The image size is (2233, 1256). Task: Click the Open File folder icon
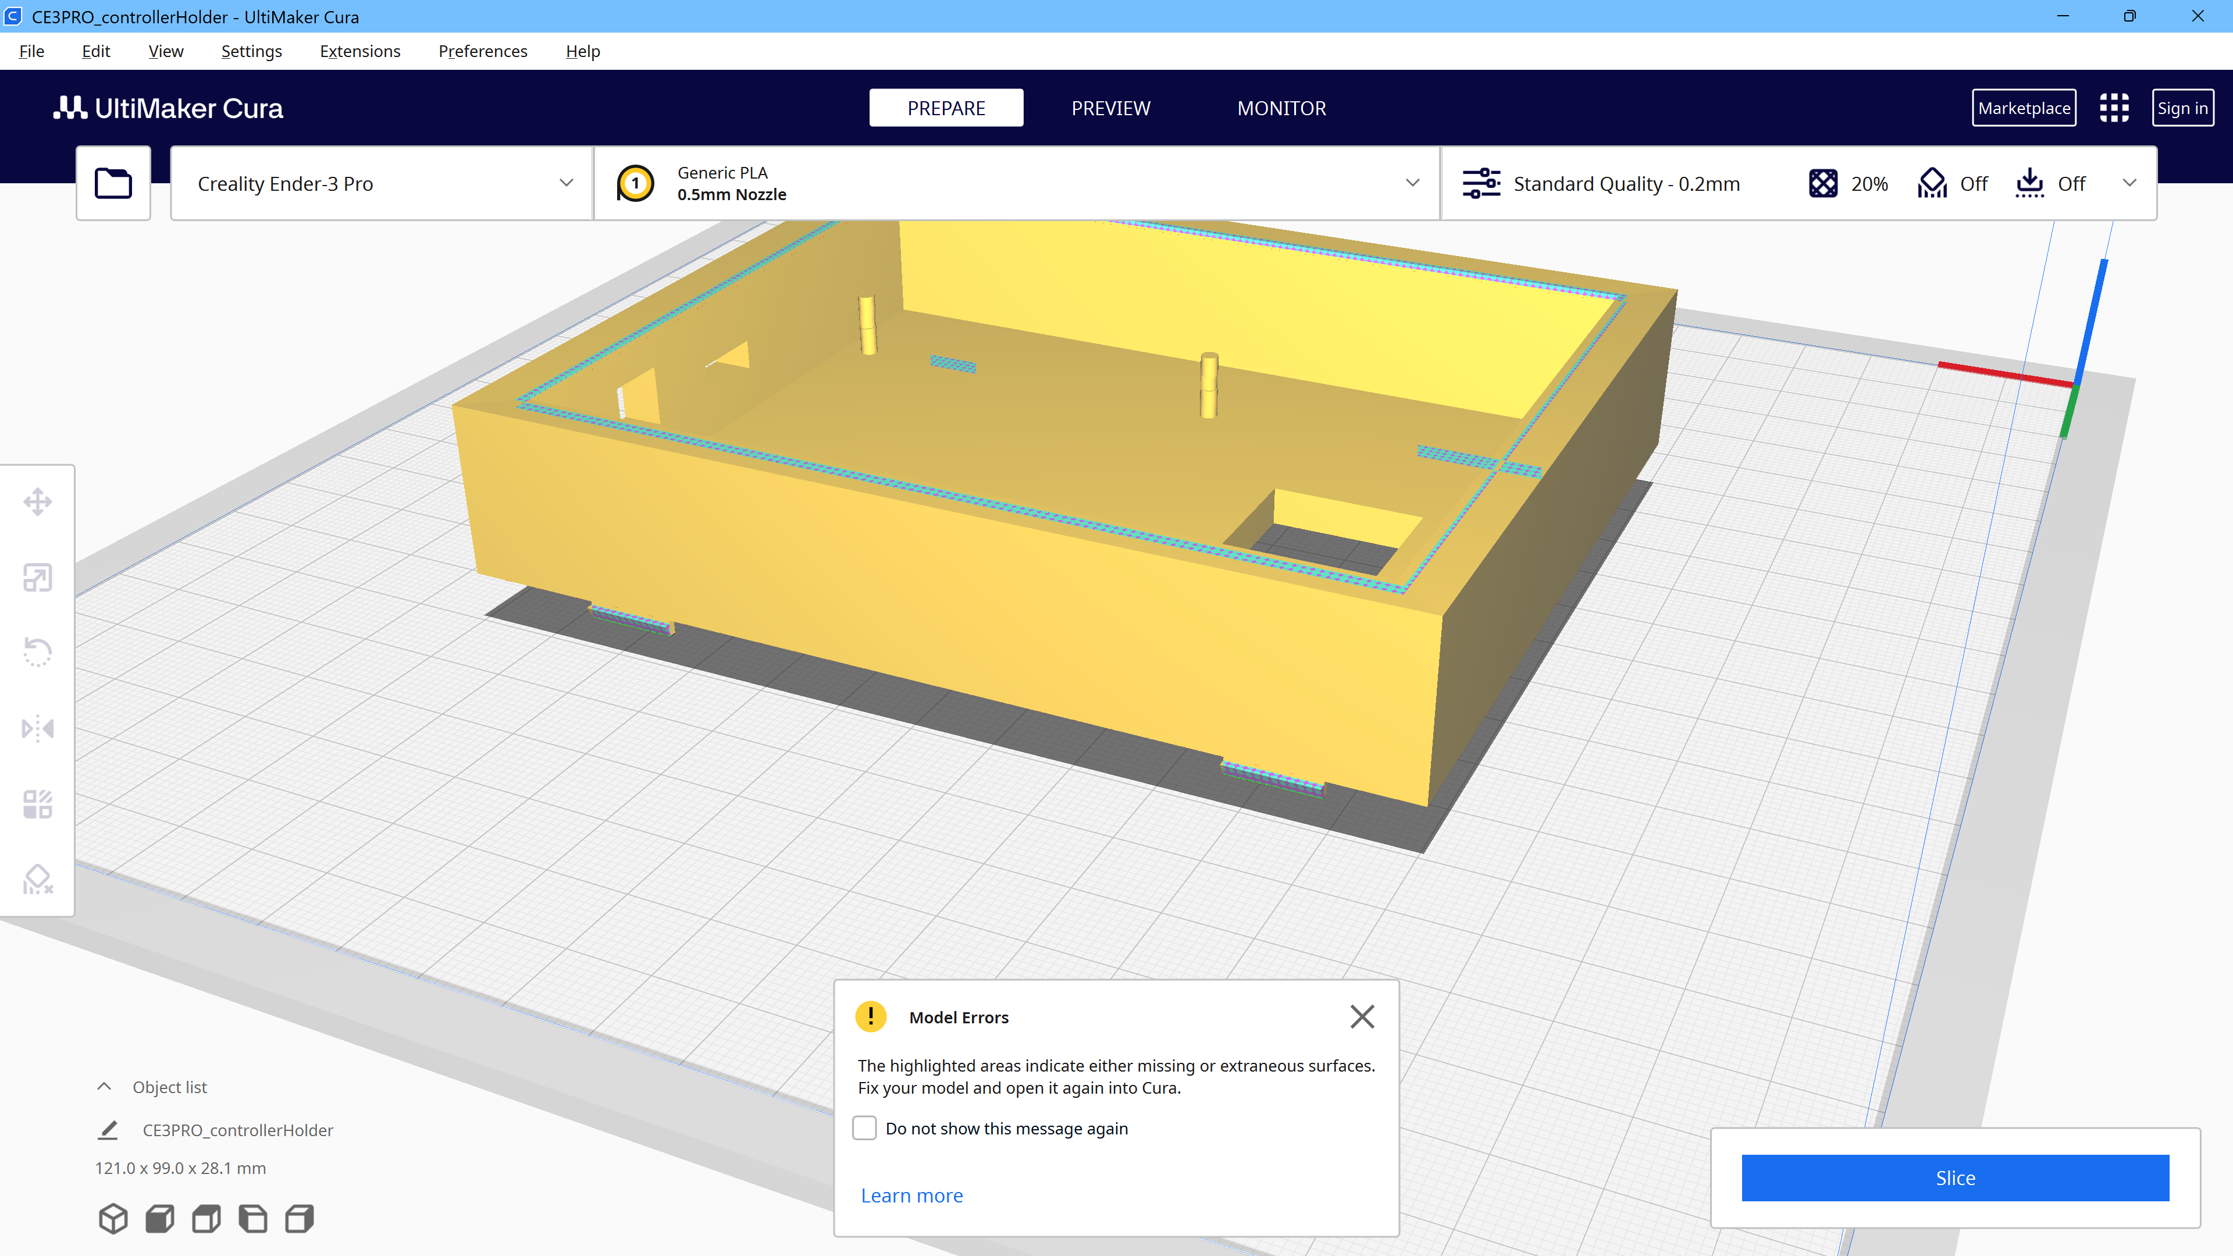113,183
